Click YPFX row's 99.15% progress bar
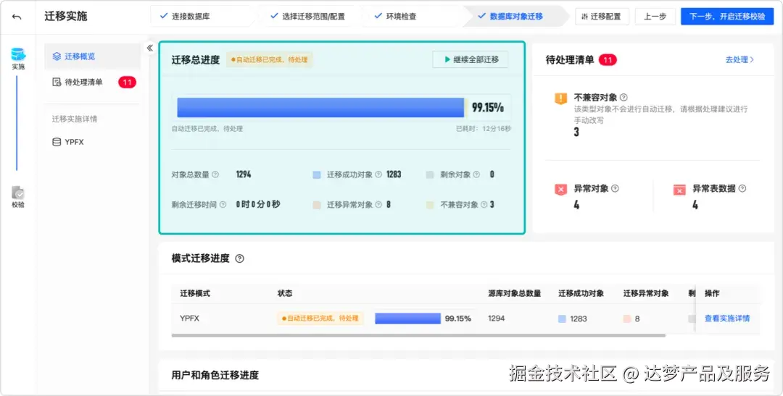The image size is (783, 396). tap(408, 319)
